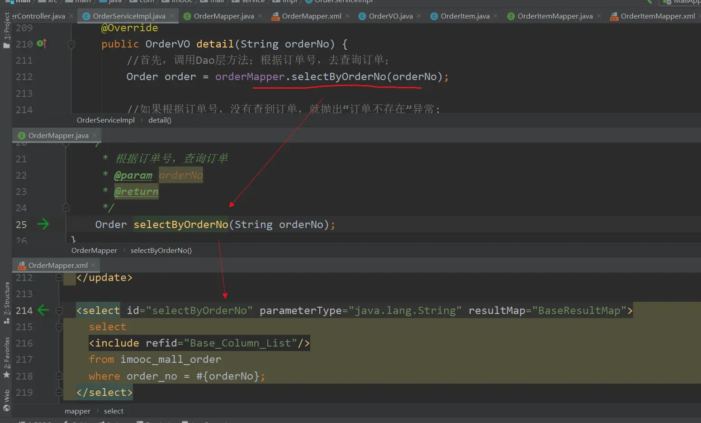
Task: Place cursor on selectByOrderNo in line 25
Action: click(181, 225)
